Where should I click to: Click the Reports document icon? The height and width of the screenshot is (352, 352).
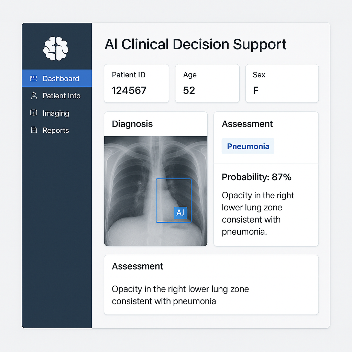pos(34,130)
